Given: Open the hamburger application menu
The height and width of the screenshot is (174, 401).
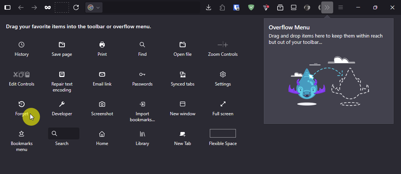Looking at the screenshot, I should pyautogui.click(x=340, y=7).
